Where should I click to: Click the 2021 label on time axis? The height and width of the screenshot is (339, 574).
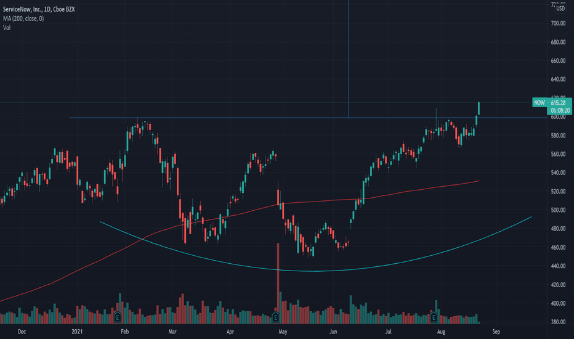(x=77, y=332)
